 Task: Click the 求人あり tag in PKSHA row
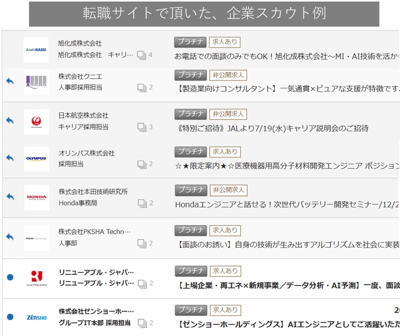[225, 231]
